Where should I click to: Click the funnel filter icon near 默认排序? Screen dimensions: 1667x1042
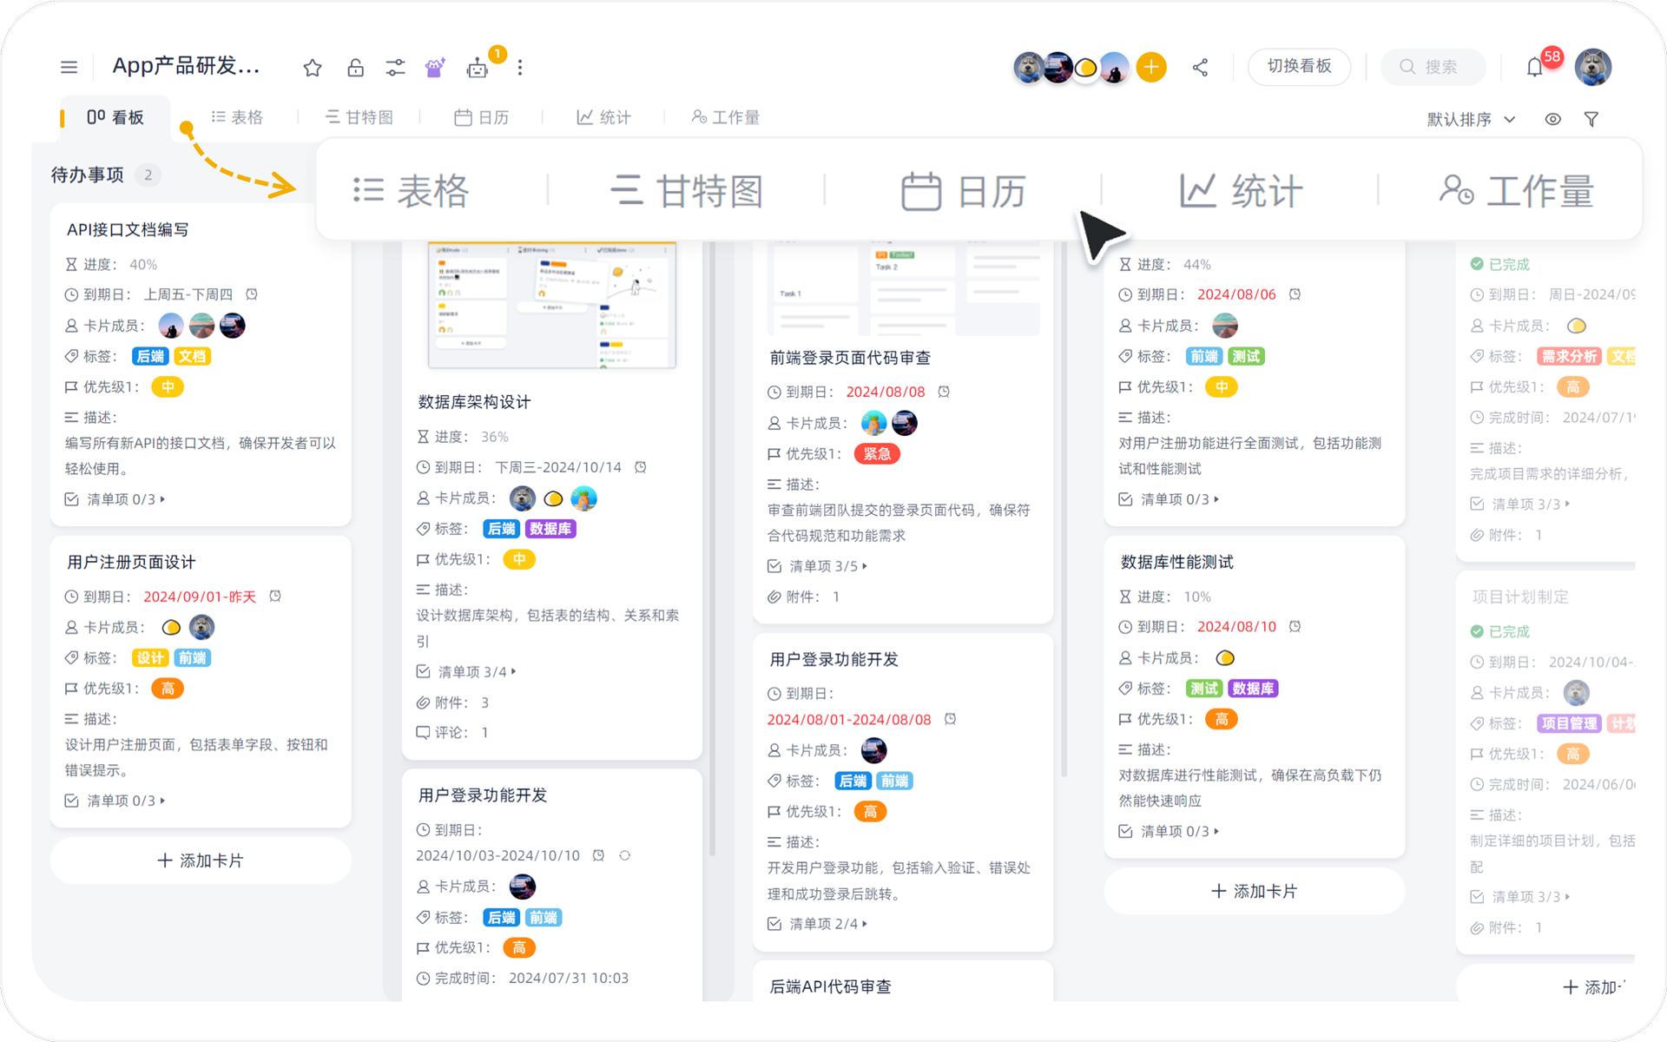click(1592, 119)
